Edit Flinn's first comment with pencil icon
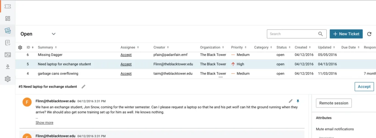This screenshot has width=376, height=138. tap(291, 101)
